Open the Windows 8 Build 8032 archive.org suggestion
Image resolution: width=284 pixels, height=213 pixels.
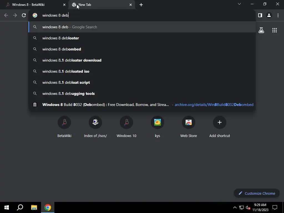pyautogui.click(x=142, y=105)
